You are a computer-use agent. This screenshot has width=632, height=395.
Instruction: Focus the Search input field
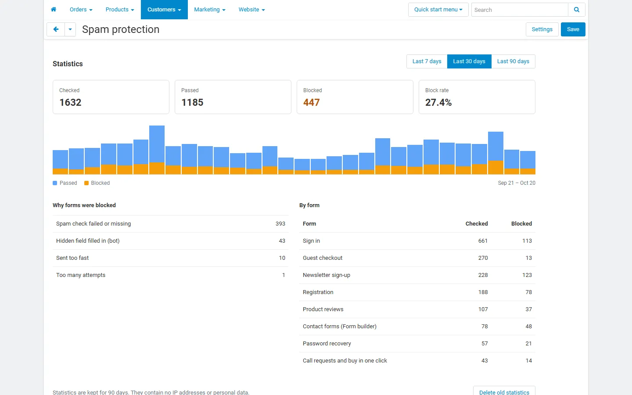click(520, 10)
